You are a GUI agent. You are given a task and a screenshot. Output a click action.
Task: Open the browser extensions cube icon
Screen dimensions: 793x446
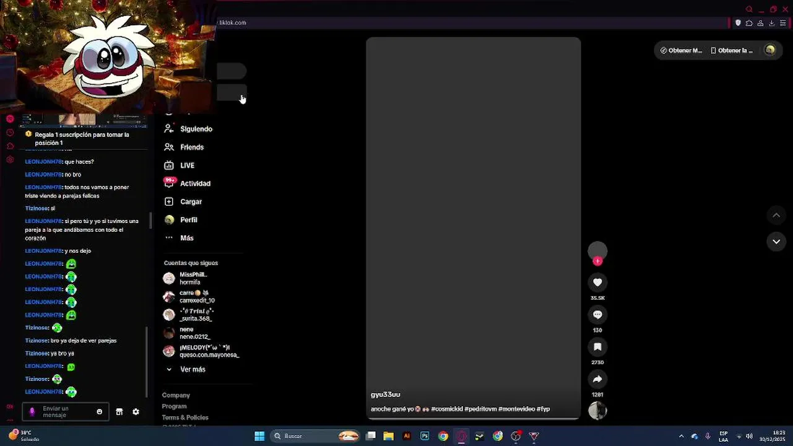(x=749, y=23)
